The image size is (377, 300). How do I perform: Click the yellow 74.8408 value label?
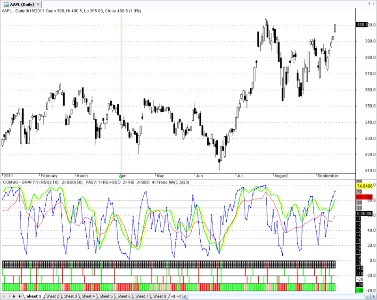(364, 186)
